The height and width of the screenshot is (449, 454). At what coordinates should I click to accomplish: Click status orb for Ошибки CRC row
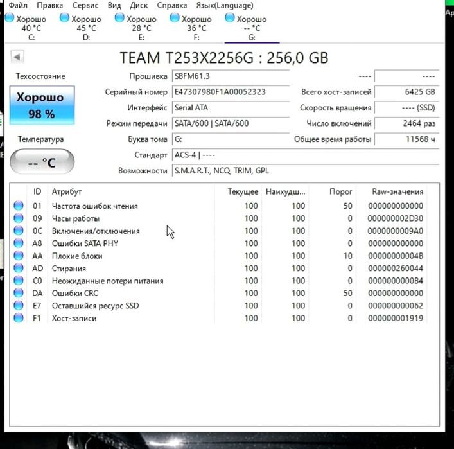[x=19, y=292]
